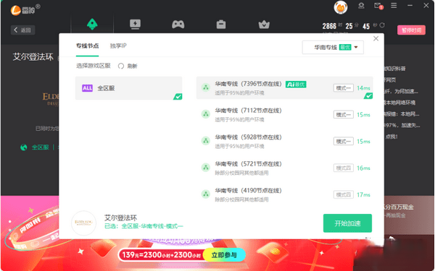Select the 华南专线 7396节点在线 node
Screen dimensions: 435x271
coord(284,87)
